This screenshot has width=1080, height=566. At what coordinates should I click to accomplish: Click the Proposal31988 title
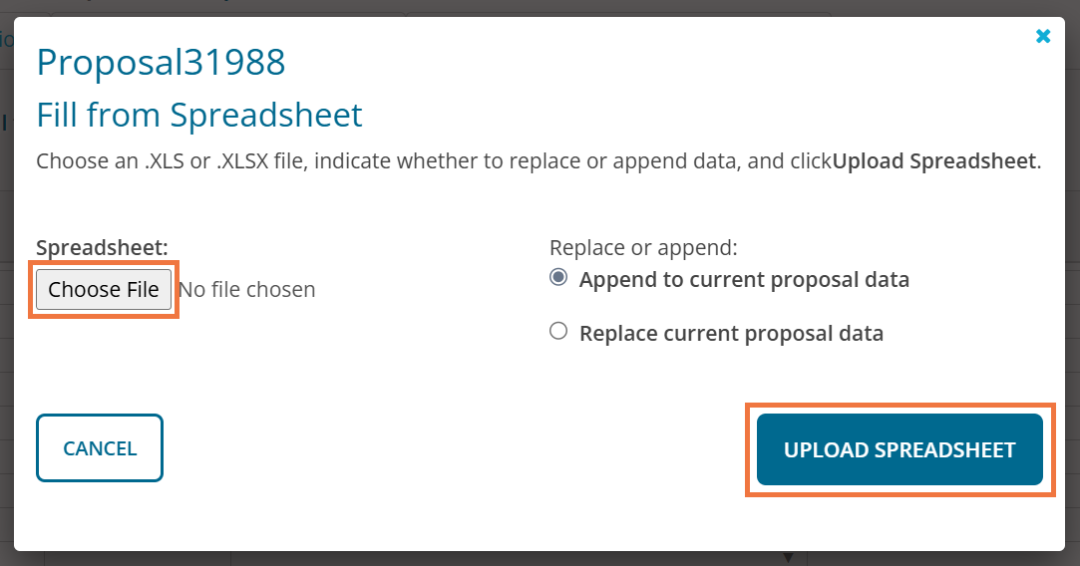point(161,63)
